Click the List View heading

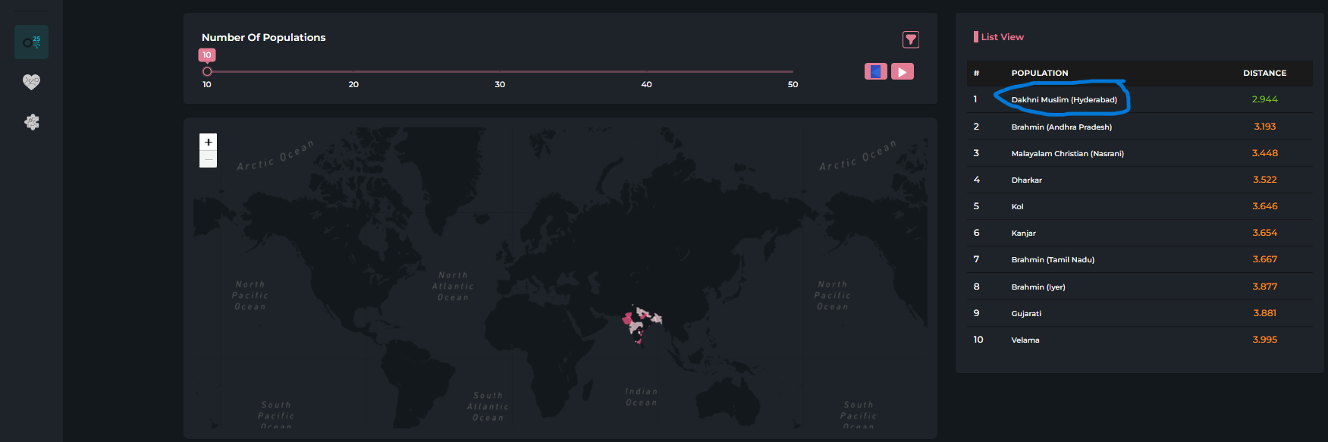point(1002,37)
